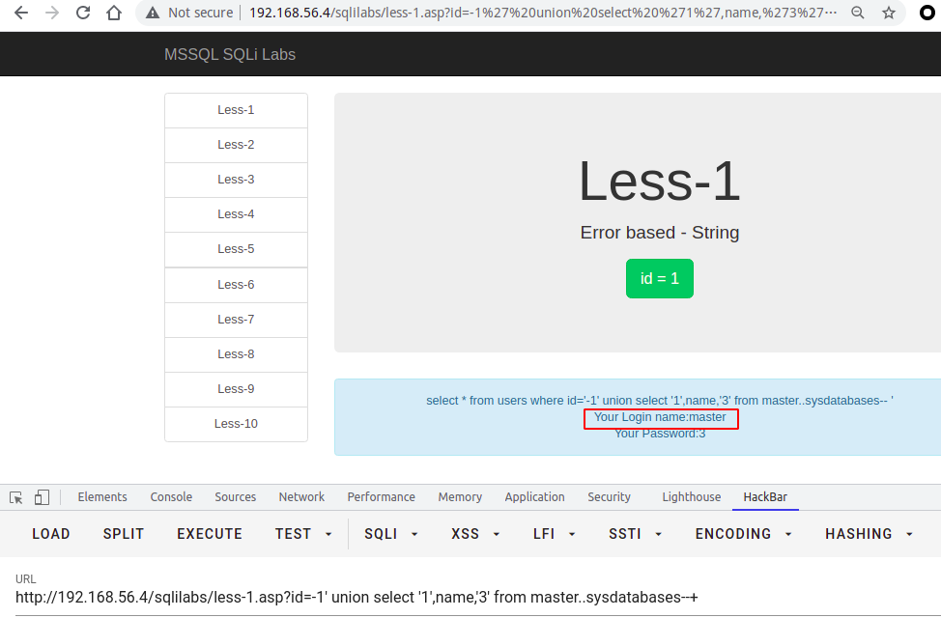Click HackBar LOAD button

click(x=51, y=534)
